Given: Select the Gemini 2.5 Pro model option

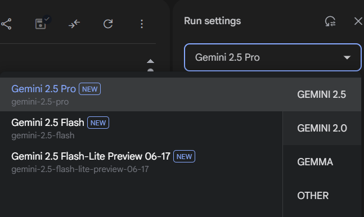Looking at the screenshot, I should pyautogui.click(x=141, y=94).
